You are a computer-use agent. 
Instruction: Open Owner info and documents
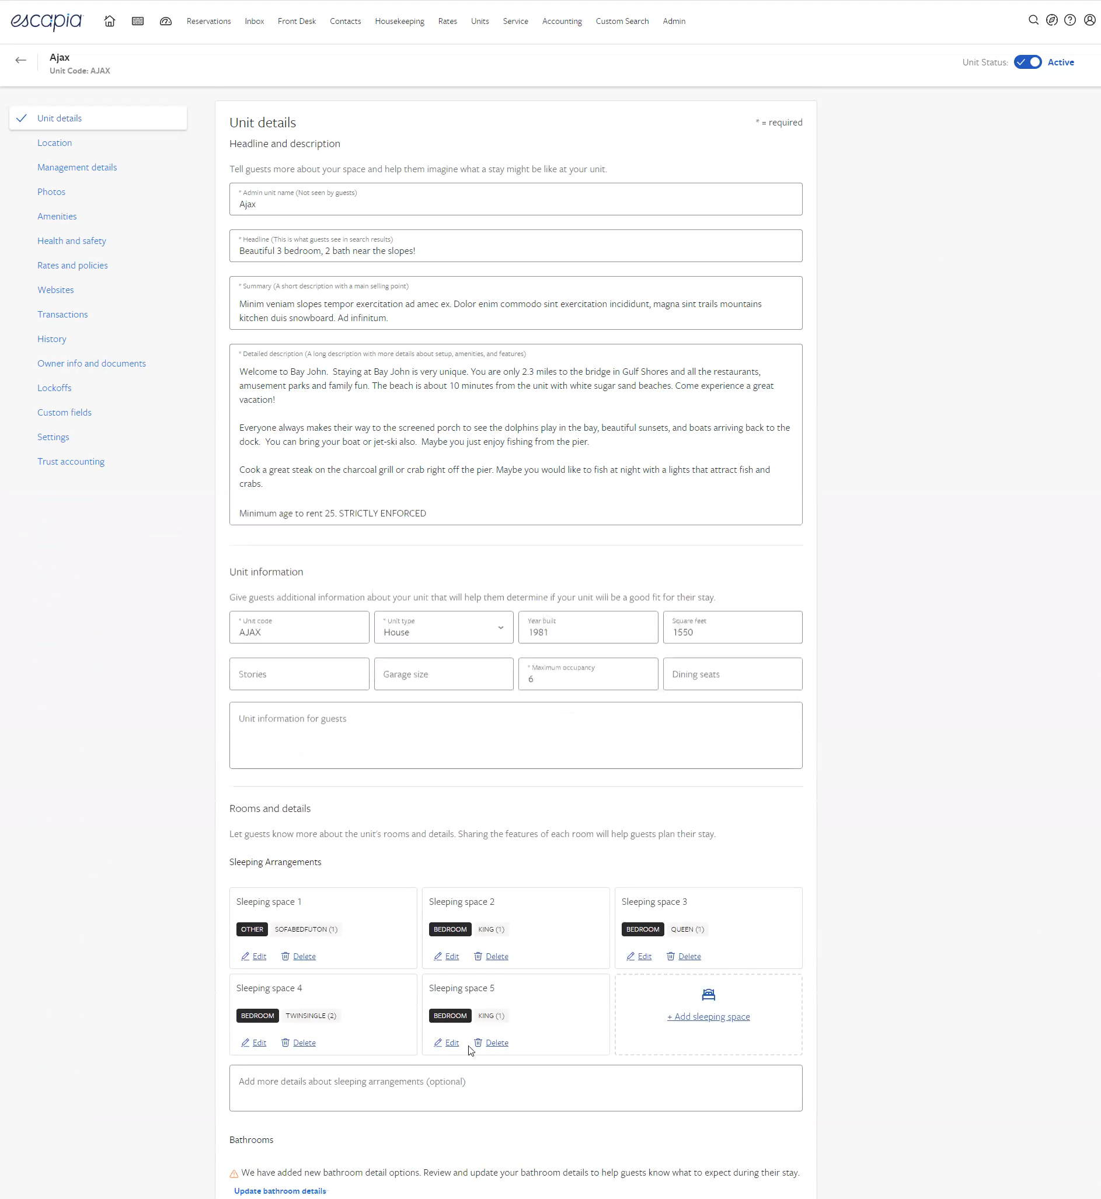point(92,363)
